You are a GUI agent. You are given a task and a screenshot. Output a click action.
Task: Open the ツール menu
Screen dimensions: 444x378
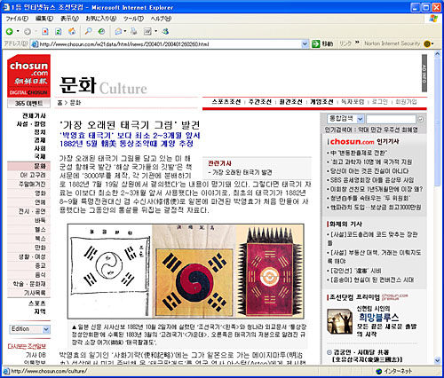[133, 19]
